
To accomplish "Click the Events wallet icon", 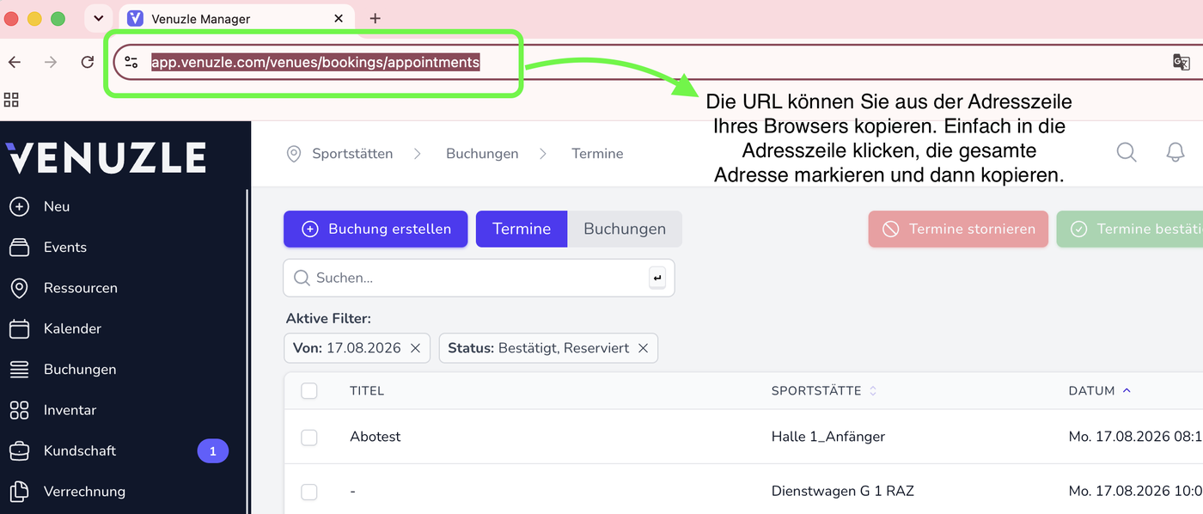I will pyautogui.click(x=19, y=248).
